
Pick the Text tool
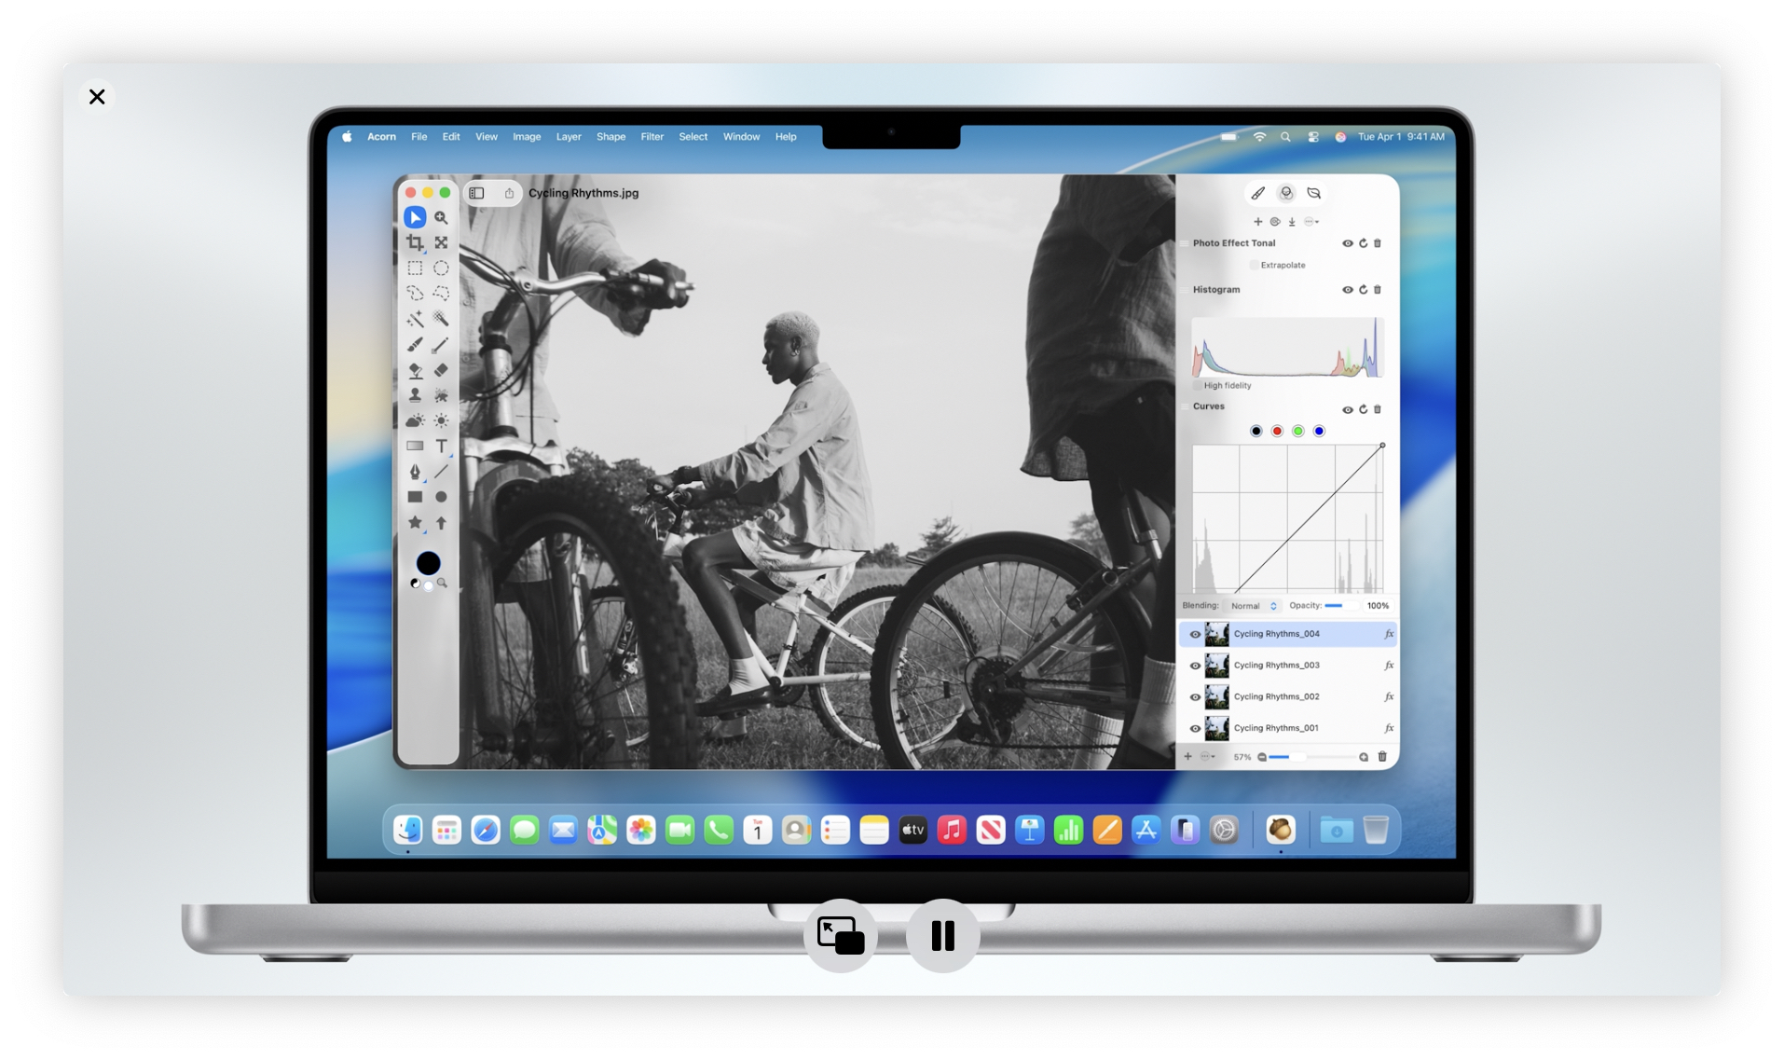pos(441,447)
